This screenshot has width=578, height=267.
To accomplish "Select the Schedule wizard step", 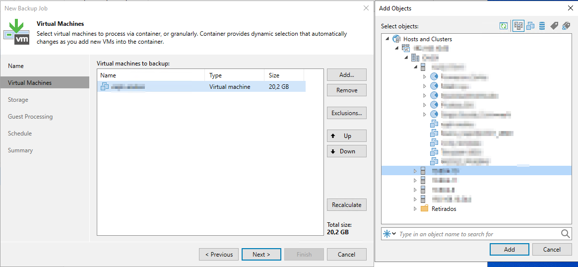I will pos(20,133).
